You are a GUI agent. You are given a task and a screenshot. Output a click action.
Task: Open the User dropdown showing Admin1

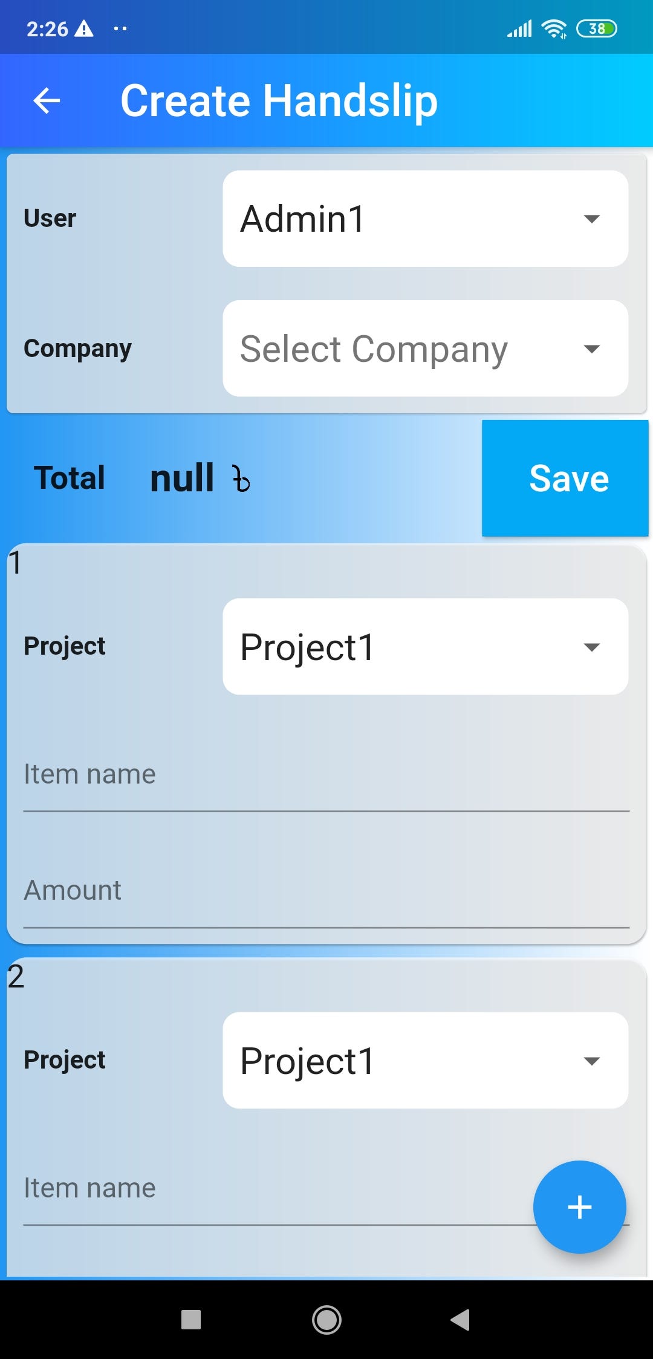[425, 218]
